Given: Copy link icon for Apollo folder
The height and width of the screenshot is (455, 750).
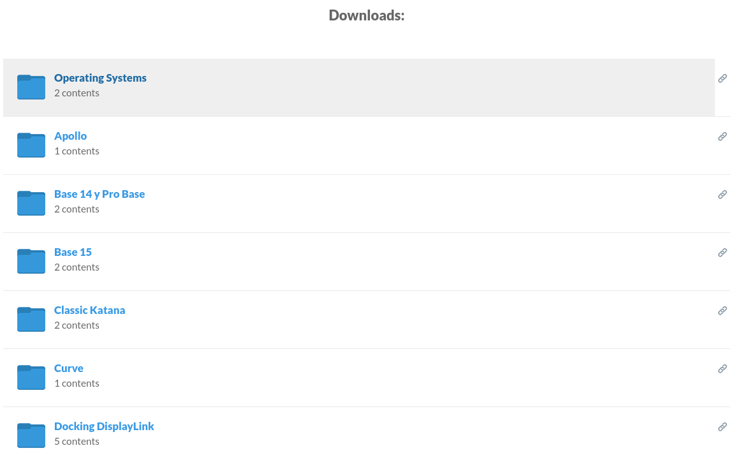Looking at the screenshot, I should [x=723, y=137].
